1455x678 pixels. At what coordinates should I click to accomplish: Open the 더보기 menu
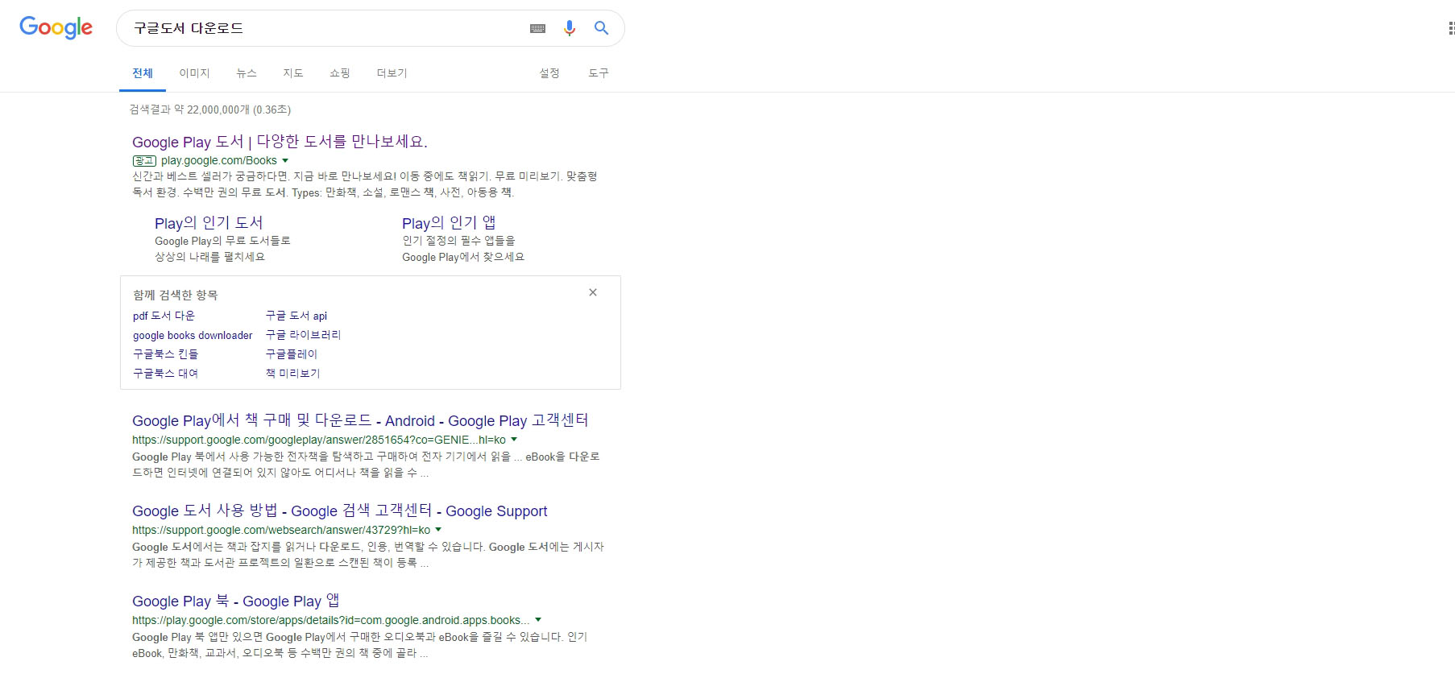click(392, 73)
